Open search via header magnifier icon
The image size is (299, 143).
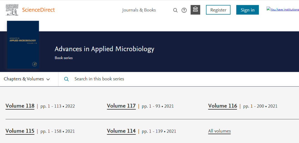tap(175, 10)
